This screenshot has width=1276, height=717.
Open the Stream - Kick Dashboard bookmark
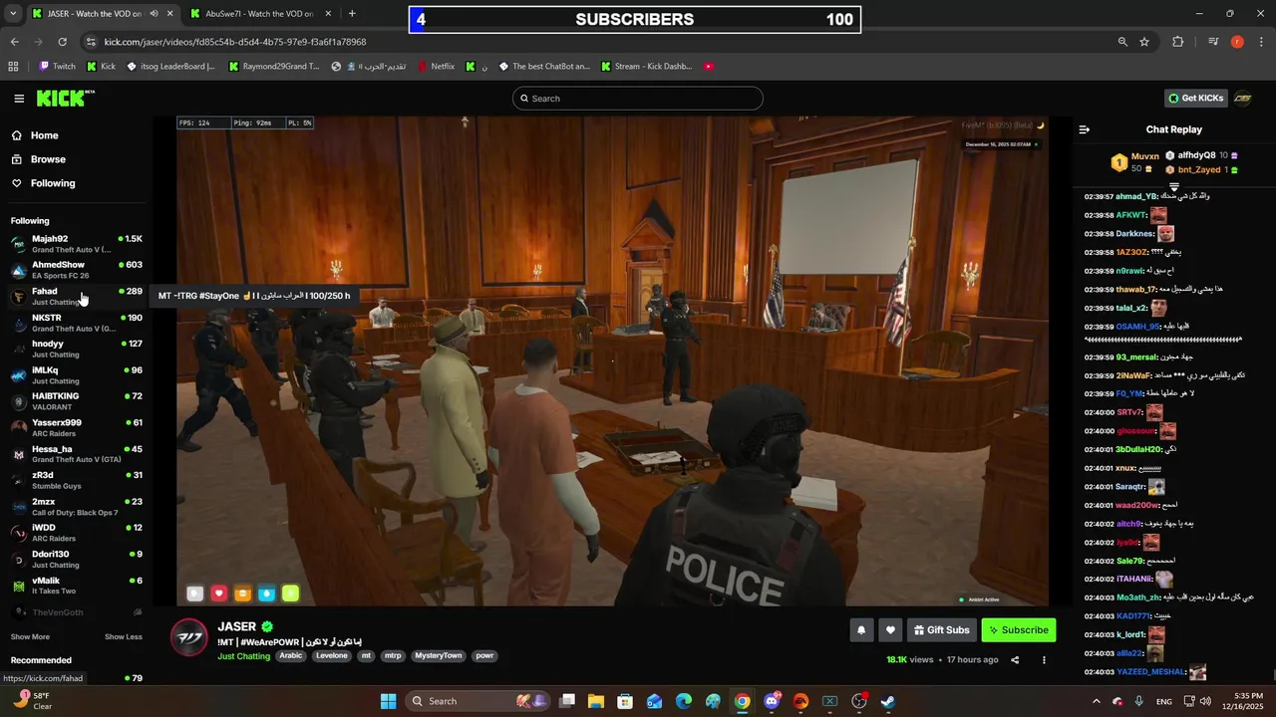coord(646,67)
